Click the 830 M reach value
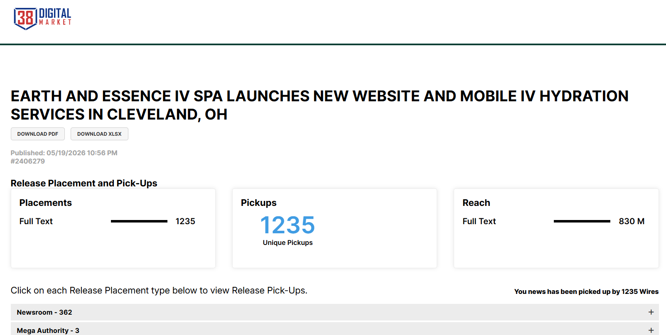Image resolution: width=666 pixels, height=335 pixels. (632, 221)
